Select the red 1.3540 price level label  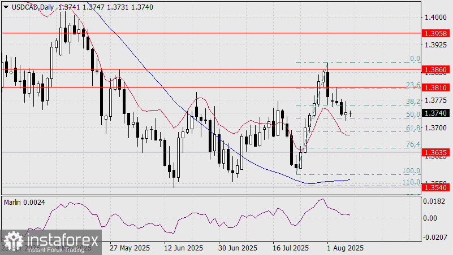(435, 187)
